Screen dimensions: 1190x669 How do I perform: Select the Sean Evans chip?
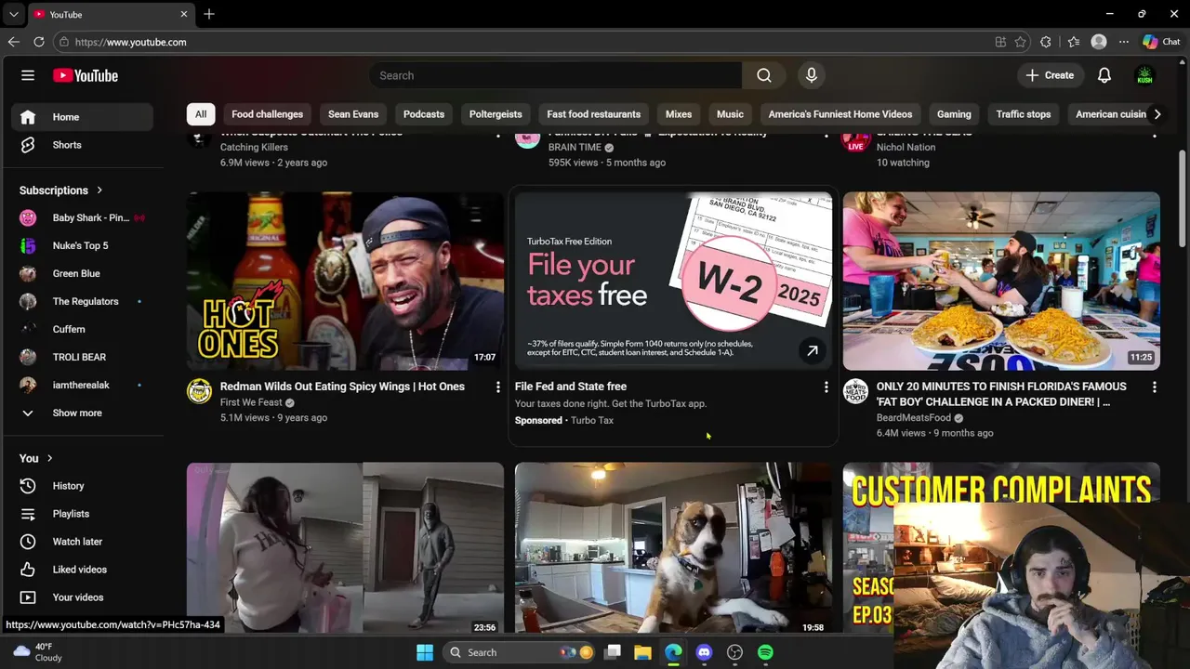pyautogui.click(x=353, y=114)
